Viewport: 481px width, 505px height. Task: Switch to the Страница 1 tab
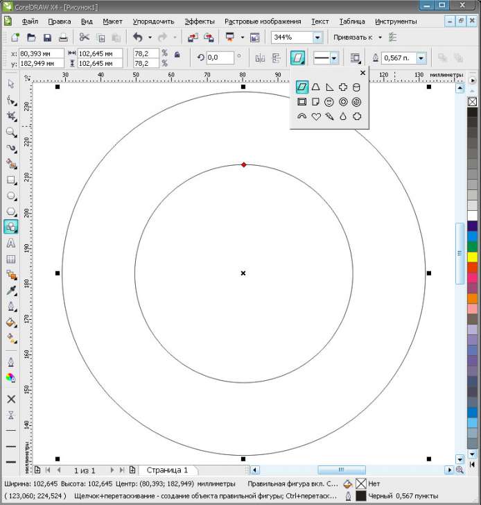coord(167,470)
